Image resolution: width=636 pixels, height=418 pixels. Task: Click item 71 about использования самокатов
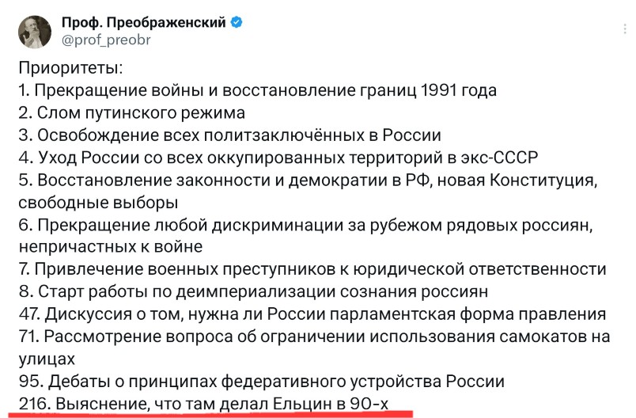[x=314, y=336]
